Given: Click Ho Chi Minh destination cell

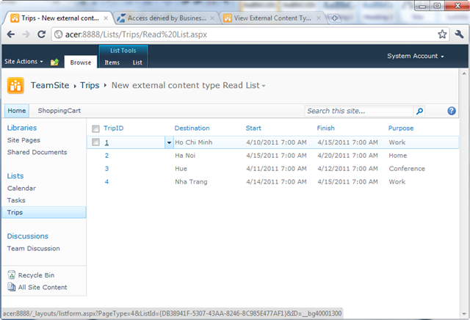Looking at the screenshot, I should (x=194, y=142).
